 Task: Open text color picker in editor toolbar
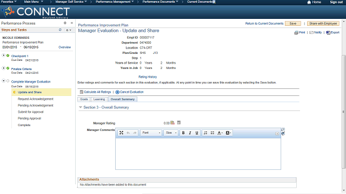[x=220, y=133]
